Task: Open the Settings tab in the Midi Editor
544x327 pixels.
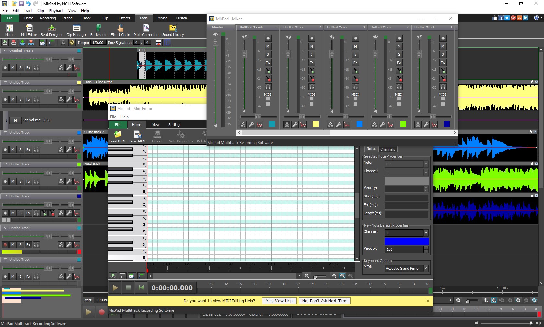Action: click(175, 124)
